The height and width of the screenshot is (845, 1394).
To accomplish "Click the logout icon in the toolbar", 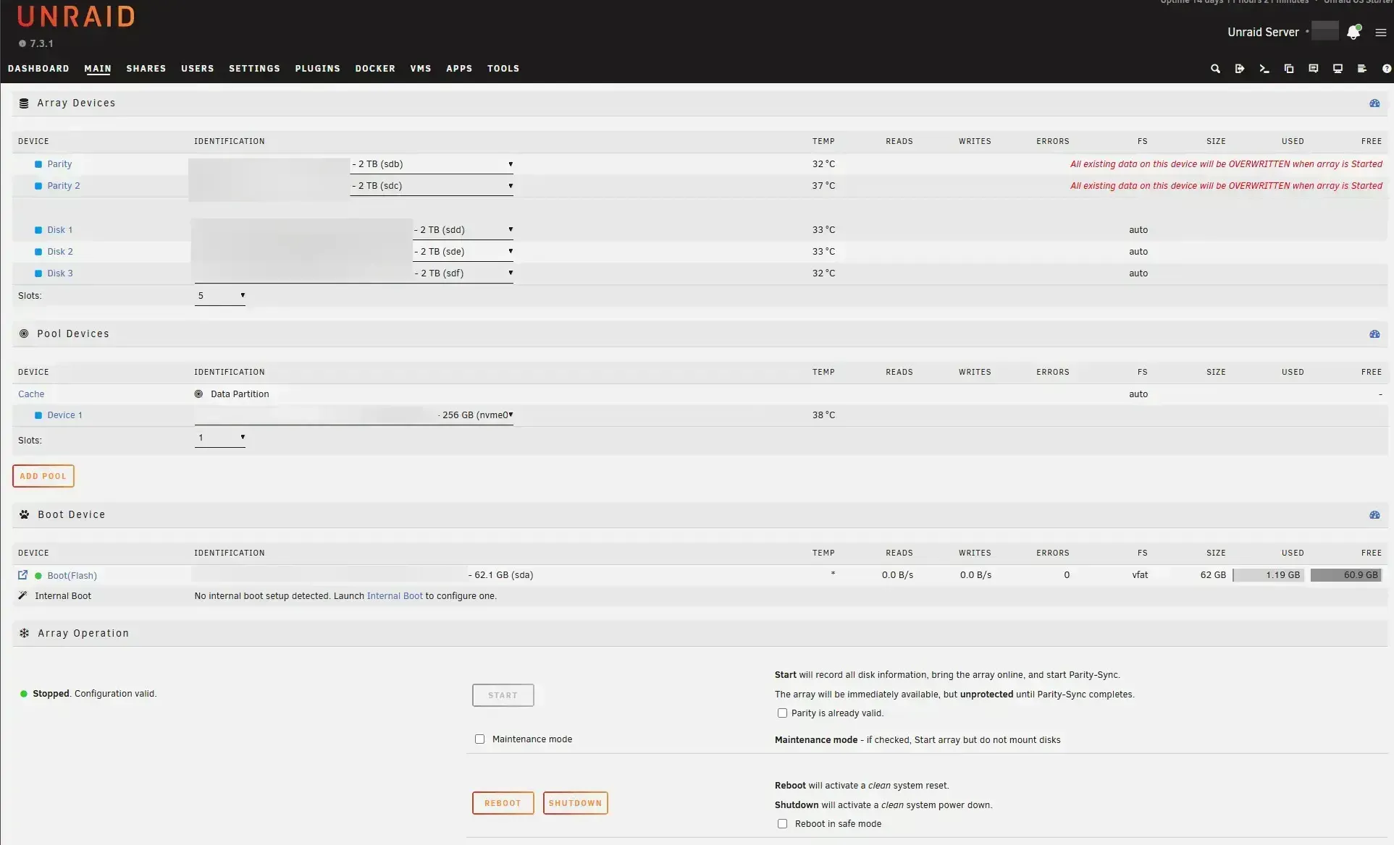I will click(1240, 69).
